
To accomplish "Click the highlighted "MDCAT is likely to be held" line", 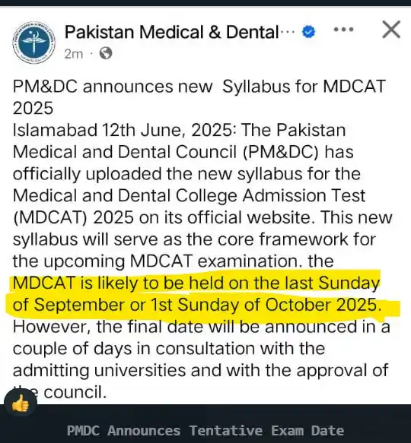I will [x=196, y=283].
